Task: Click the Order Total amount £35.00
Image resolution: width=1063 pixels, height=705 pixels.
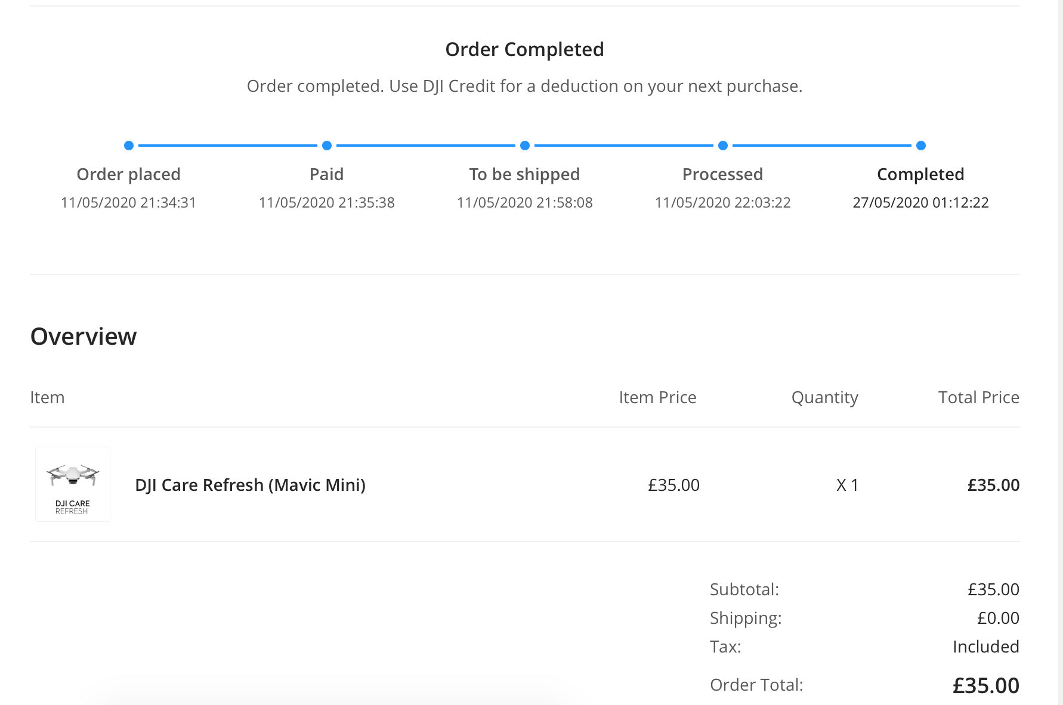Action: coord(986,685)
